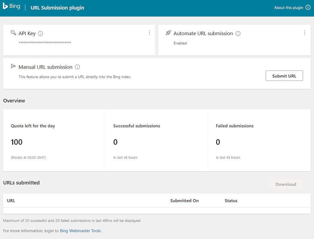Click the URL Submission plugin title
This screenshot has width=314, height=239.
[57, 8]
